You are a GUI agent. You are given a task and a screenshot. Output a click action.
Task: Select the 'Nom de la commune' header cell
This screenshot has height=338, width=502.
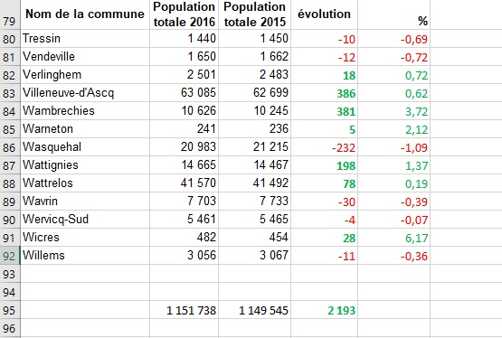pyautogui.click(x=85, y=14)
